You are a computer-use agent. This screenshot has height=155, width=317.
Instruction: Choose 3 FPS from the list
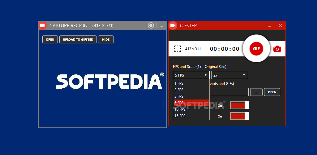point(191,96)
